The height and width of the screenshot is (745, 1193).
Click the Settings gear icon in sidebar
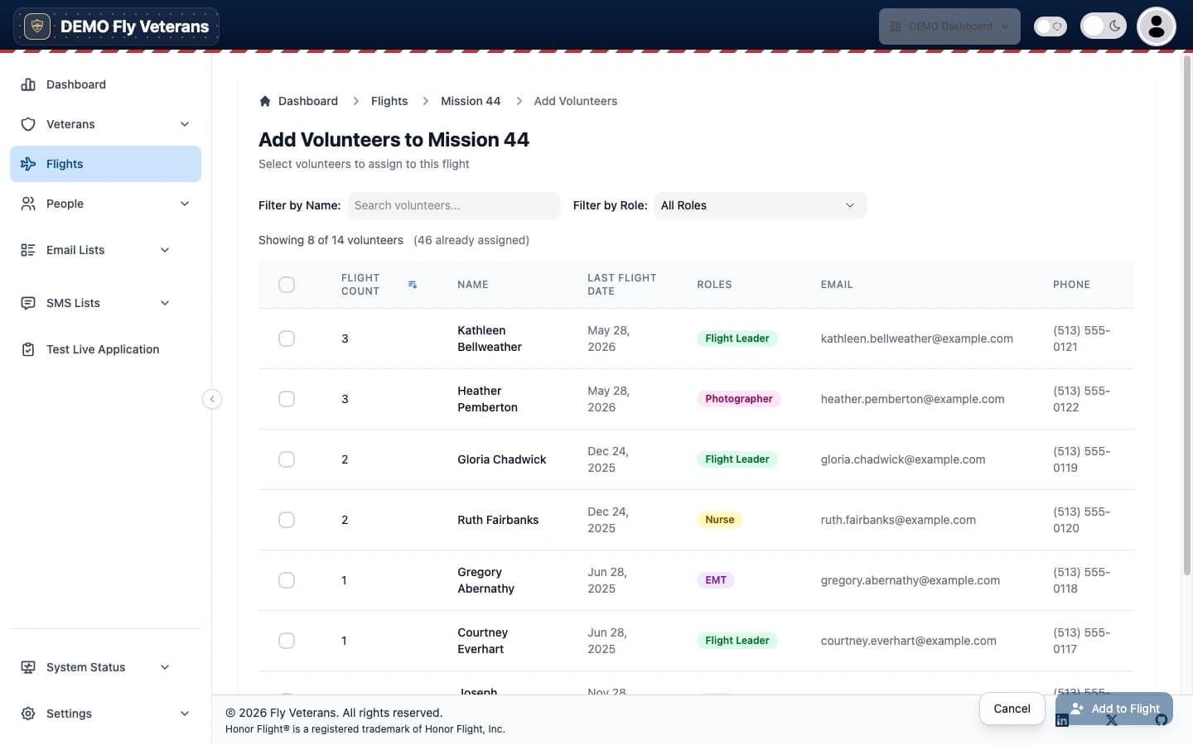coord(28,714)
